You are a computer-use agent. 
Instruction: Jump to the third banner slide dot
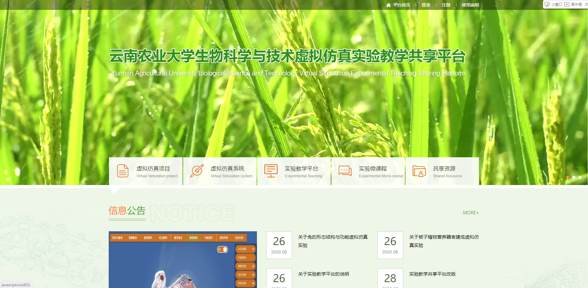(580, 177)
